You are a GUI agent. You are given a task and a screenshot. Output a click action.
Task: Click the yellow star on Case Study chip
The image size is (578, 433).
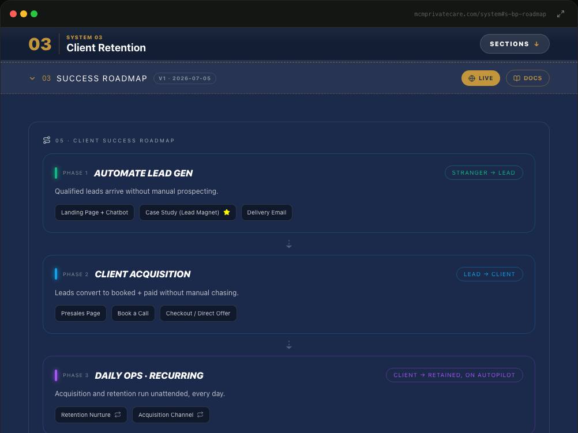point(227,212)
